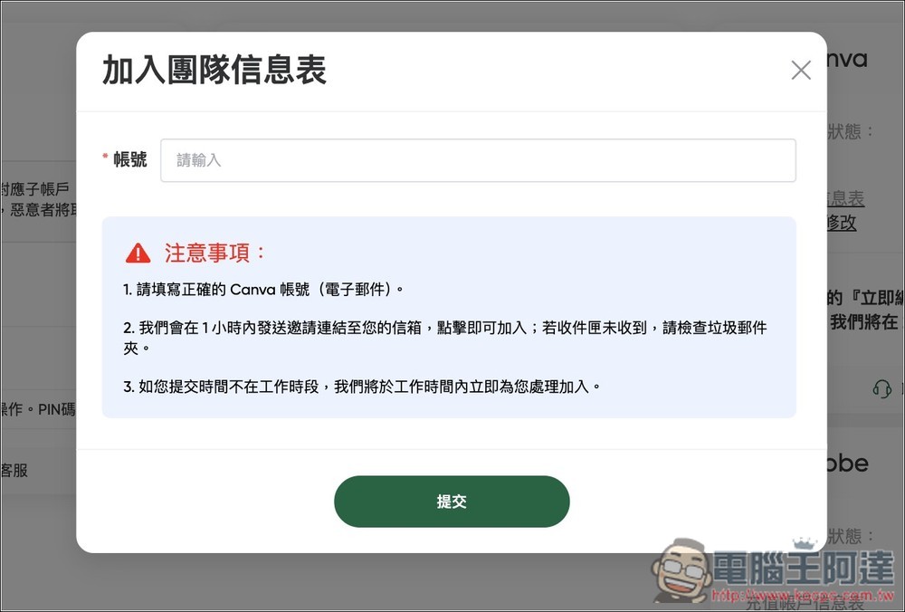Close the 加入團隊信息表 dialog
The height and width of the screenshot is (612, 905).
800,70
